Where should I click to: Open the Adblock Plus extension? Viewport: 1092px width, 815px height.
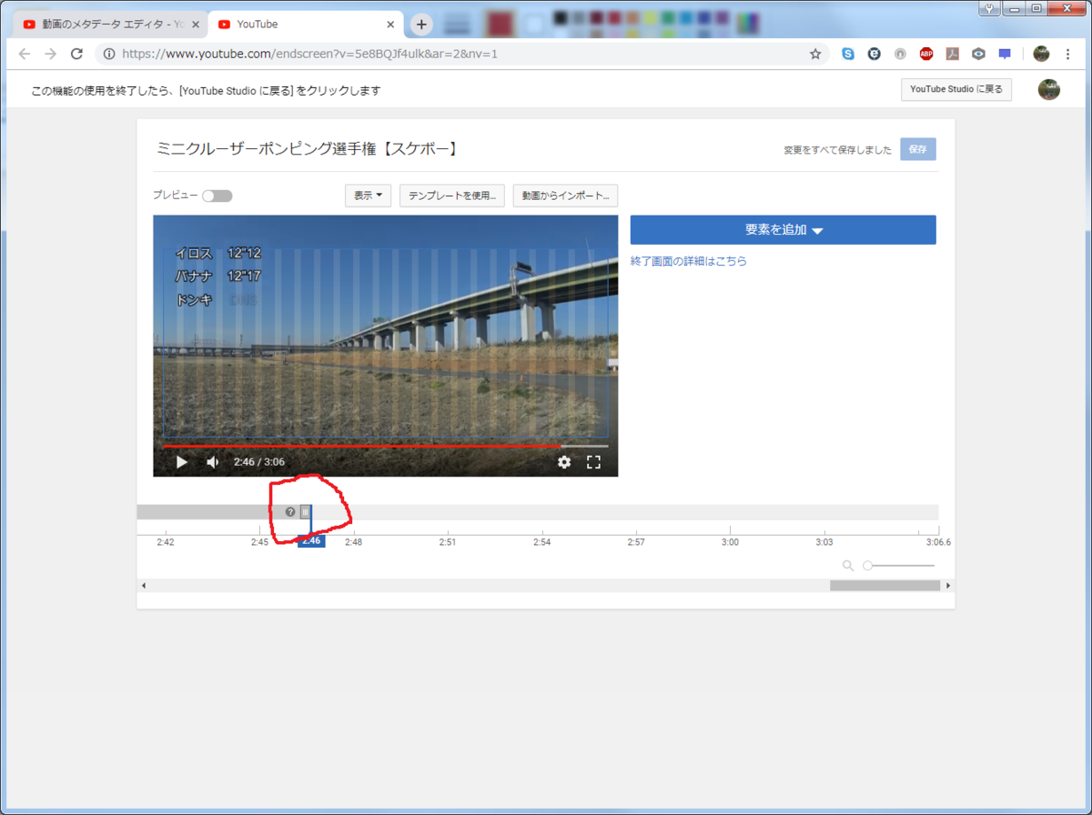point(926,54)
